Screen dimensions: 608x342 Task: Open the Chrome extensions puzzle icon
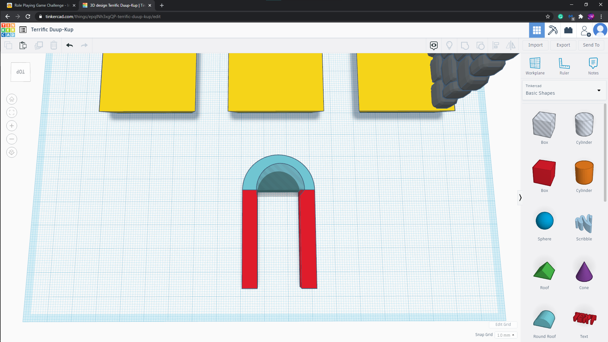tap(581, 16)
